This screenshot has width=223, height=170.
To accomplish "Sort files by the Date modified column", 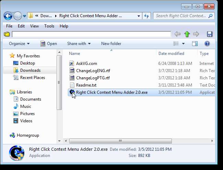I will pos(171,54).
